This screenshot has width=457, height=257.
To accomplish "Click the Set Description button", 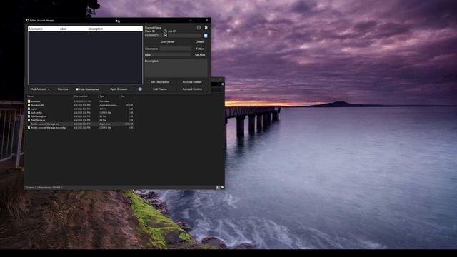I will 160,82.
